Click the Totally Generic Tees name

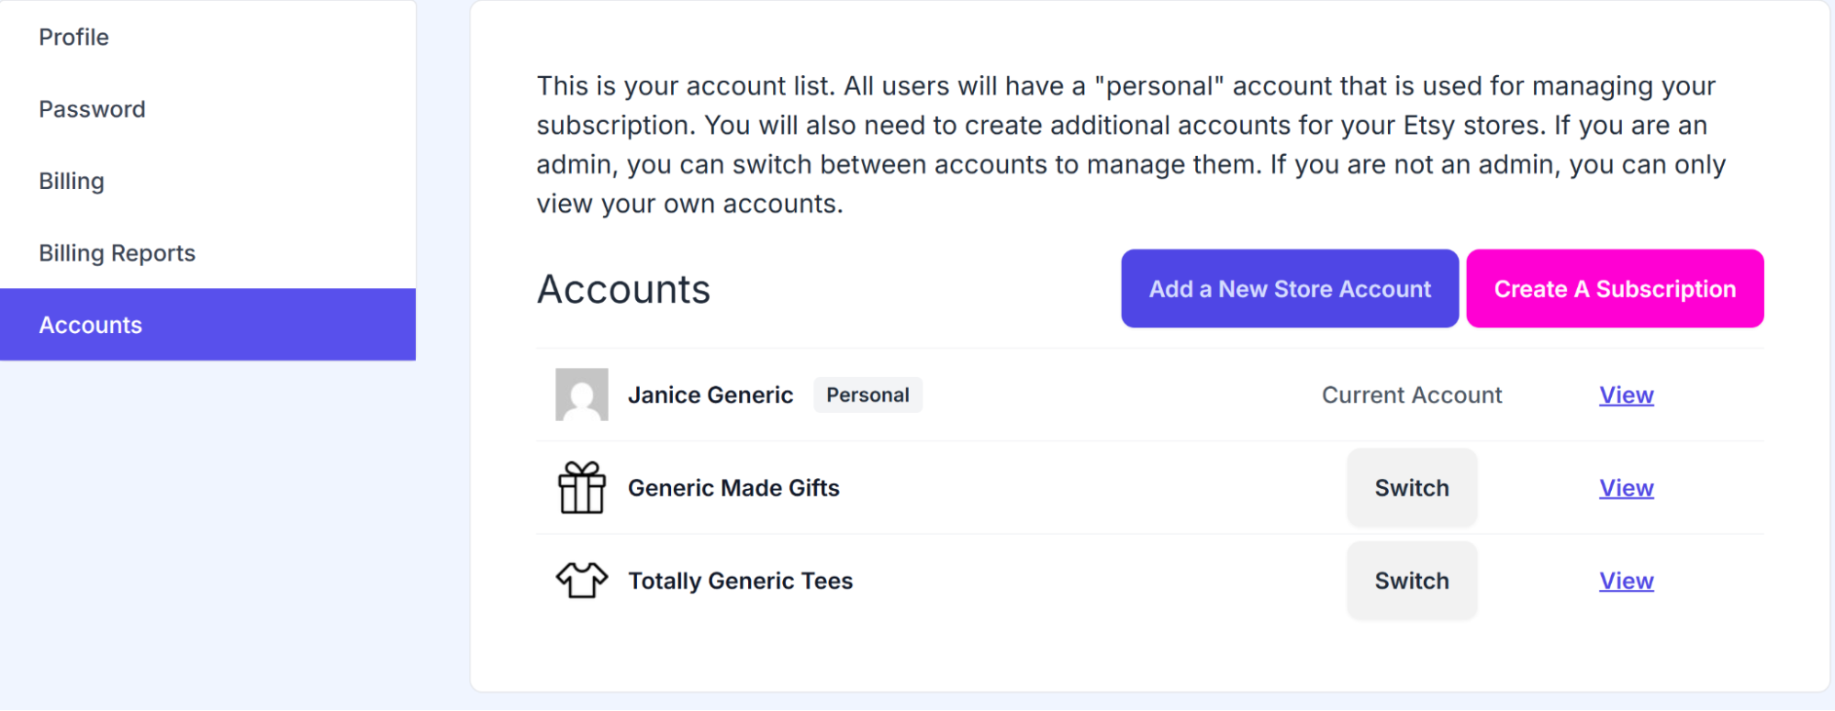pyautogui.click(x=740, y=581)
